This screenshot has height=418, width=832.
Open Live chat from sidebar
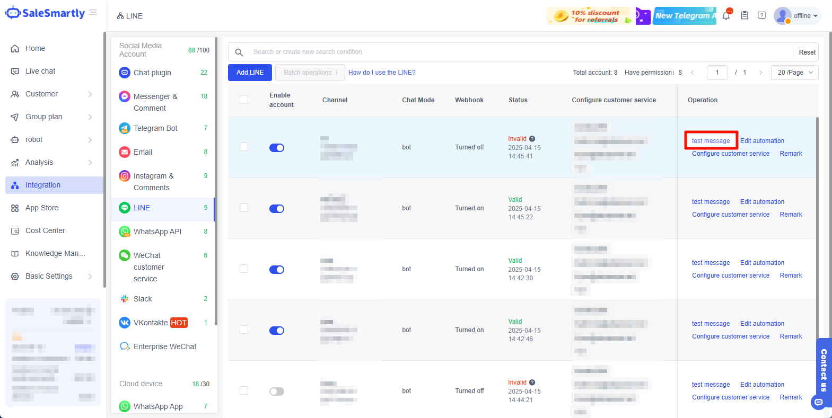click(x=40, y=71)
